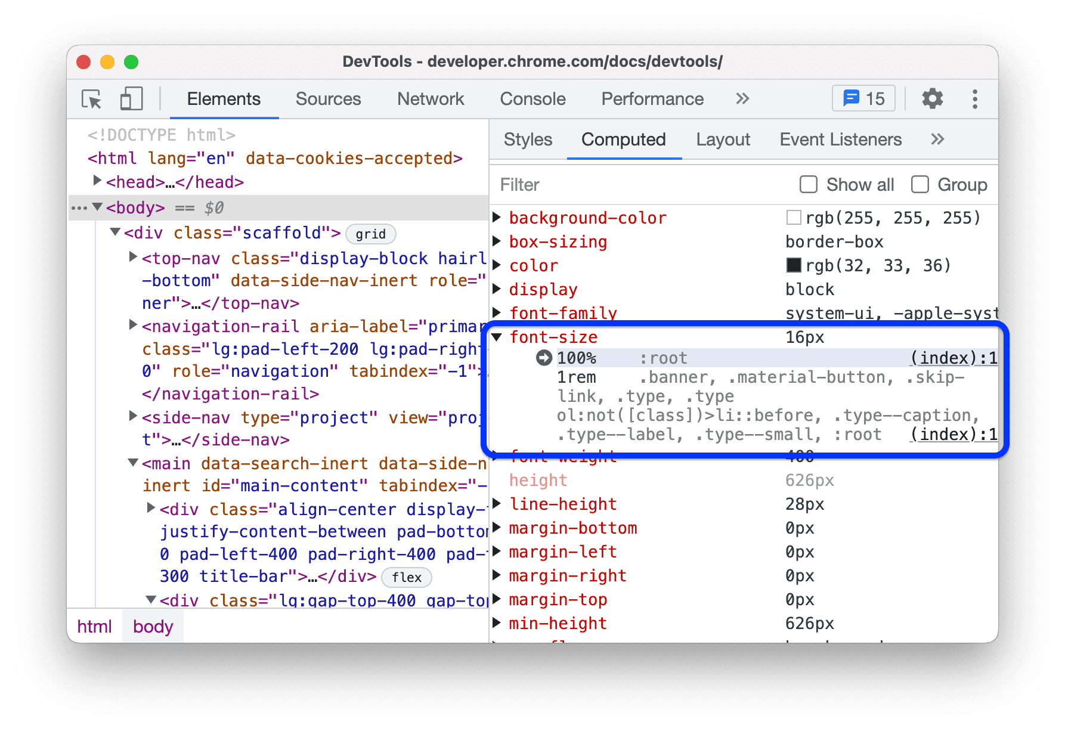Switch to the Network tab

click(430, 99)
